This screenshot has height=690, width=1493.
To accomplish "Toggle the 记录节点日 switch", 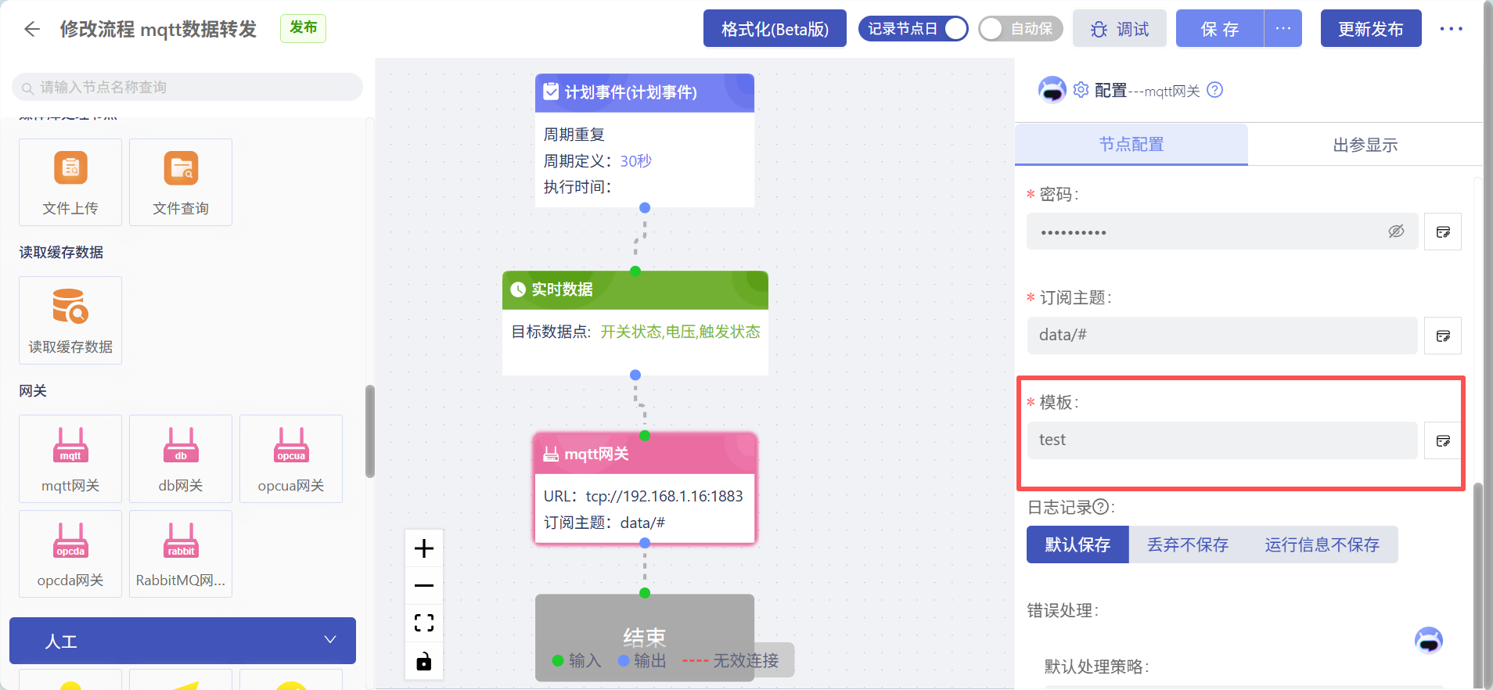I will pos(913,29).
